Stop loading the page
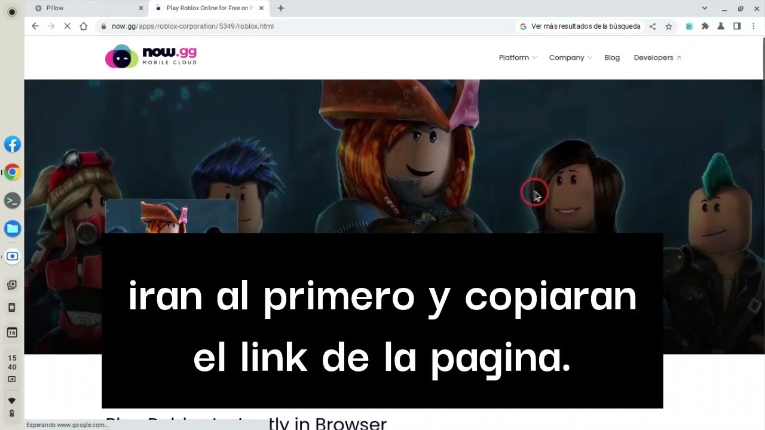The width and height of the screenshot is (765, 430). coord(68,26)
